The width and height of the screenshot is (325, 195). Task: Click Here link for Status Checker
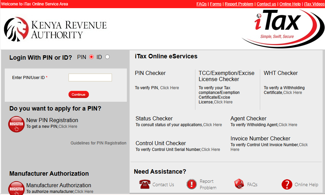click(212, 125)
